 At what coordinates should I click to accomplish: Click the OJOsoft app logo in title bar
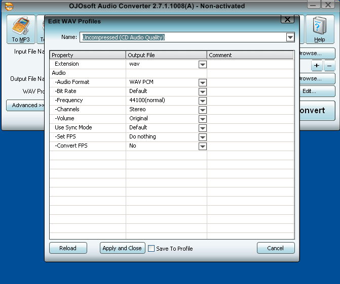click(9, 6)
